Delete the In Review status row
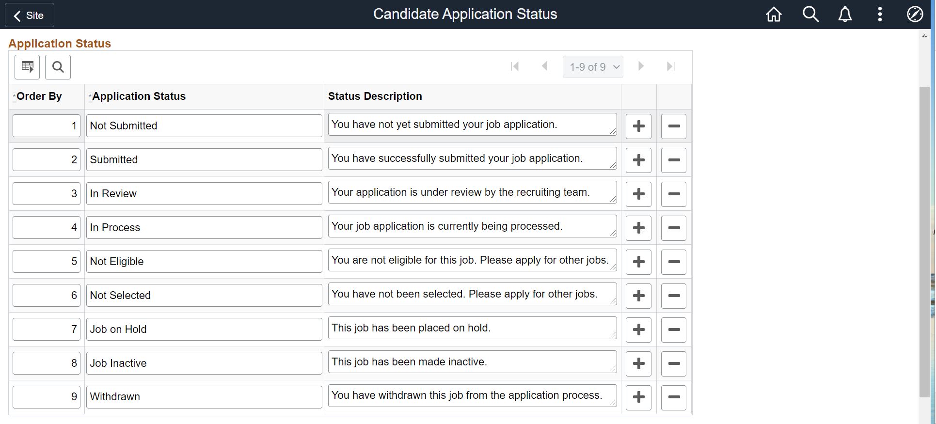Viewport: 936px width, 424px height. [674, 194]
